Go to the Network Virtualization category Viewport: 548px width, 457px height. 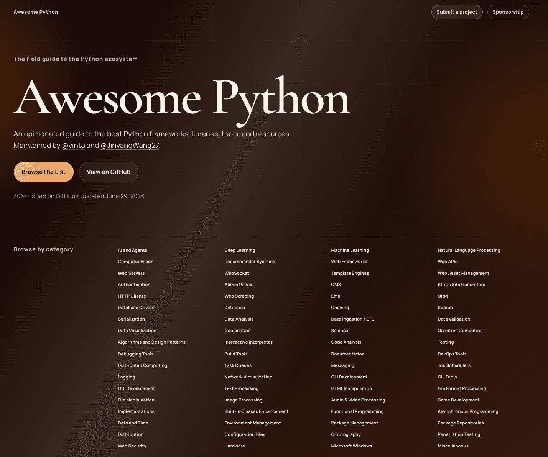pos(248,377)
